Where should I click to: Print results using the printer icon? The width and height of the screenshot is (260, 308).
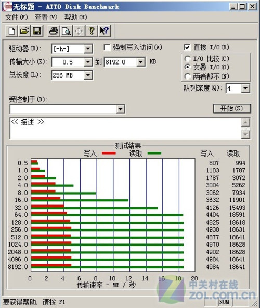pos(54,31)
